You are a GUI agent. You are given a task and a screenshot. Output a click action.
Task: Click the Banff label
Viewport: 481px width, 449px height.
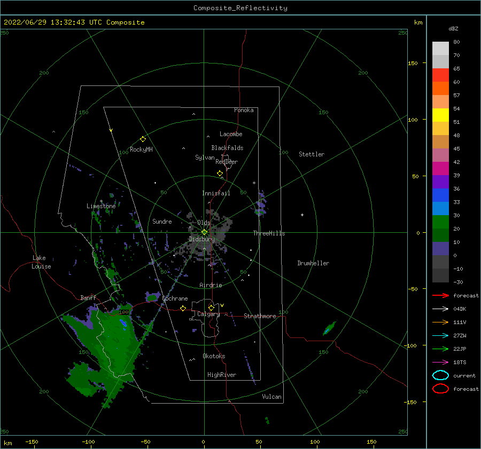[88, 297]
